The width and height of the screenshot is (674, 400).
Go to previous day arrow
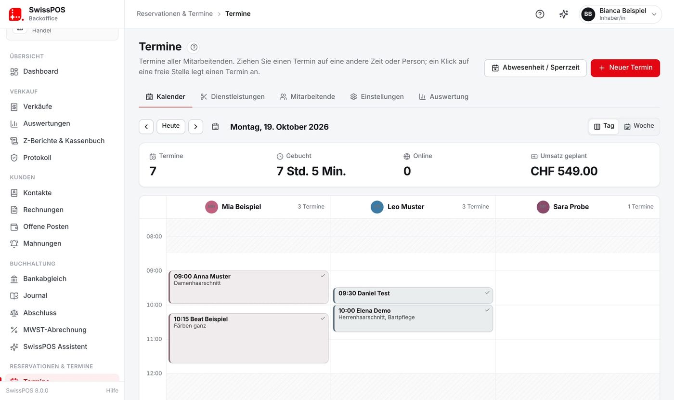tap(146, 127)
